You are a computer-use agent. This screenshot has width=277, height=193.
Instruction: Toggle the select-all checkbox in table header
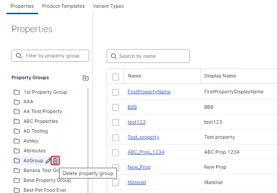(x=116, y=77)
